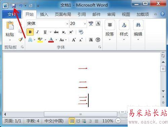Open the 文件 tab
The width and height of the screenshot is (168, 127).
point(12,14)
